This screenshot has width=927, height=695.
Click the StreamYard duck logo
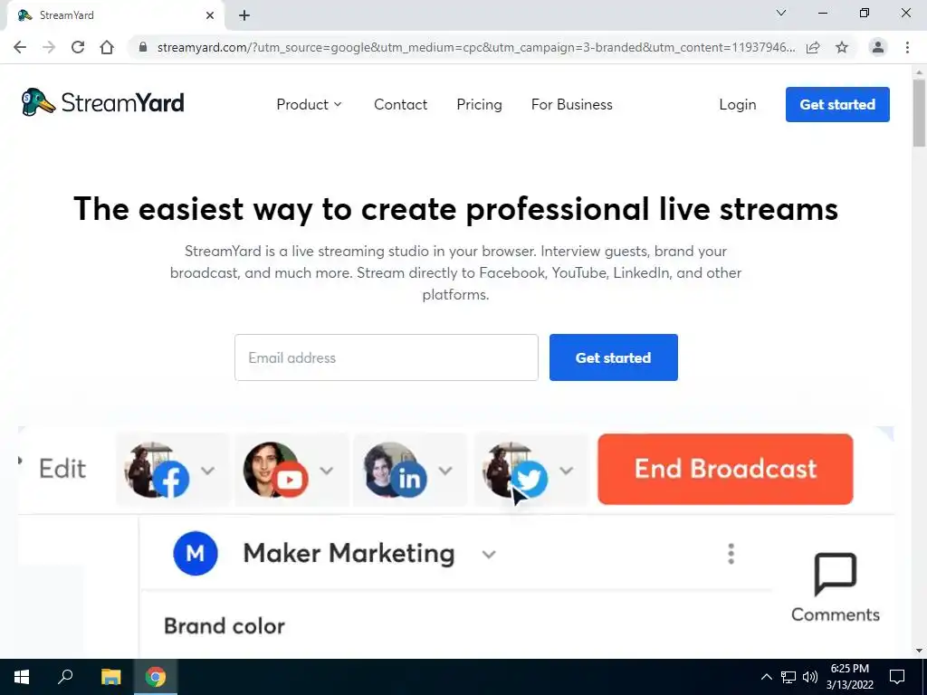pyautogui.click(x=38, y=102)
